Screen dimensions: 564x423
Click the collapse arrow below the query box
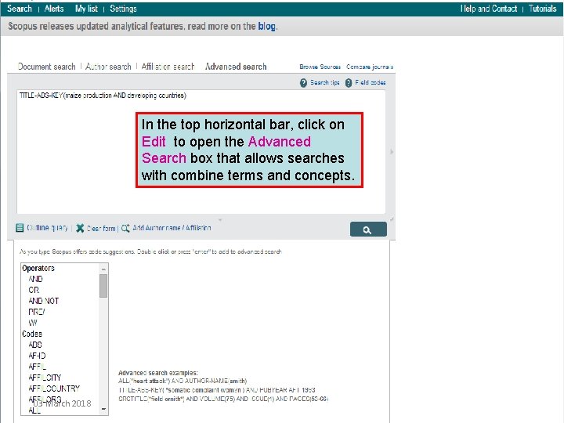[x=220, y=220]
